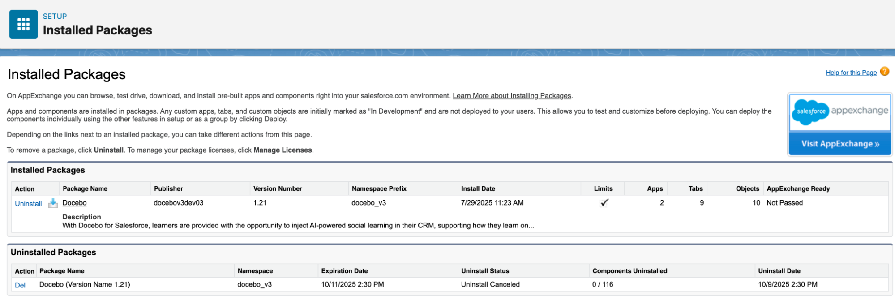Click the Expiration Date column header
Viewport: 895px width, 304px height.
(x=344, y=271)
